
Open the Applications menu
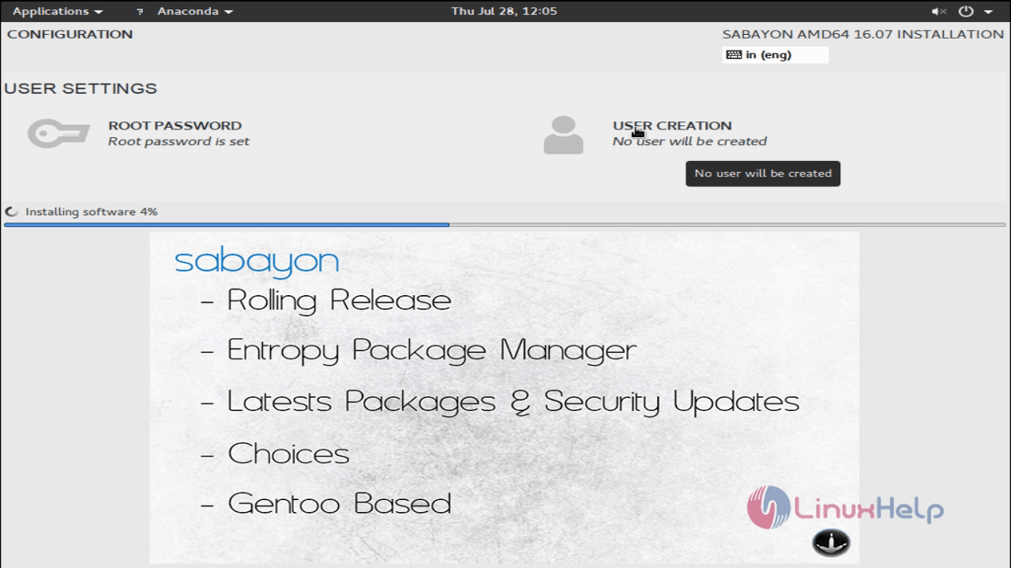click(x=57, y=11)
